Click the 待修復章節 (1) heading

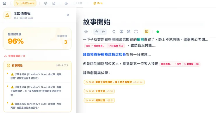pos(15,56)
